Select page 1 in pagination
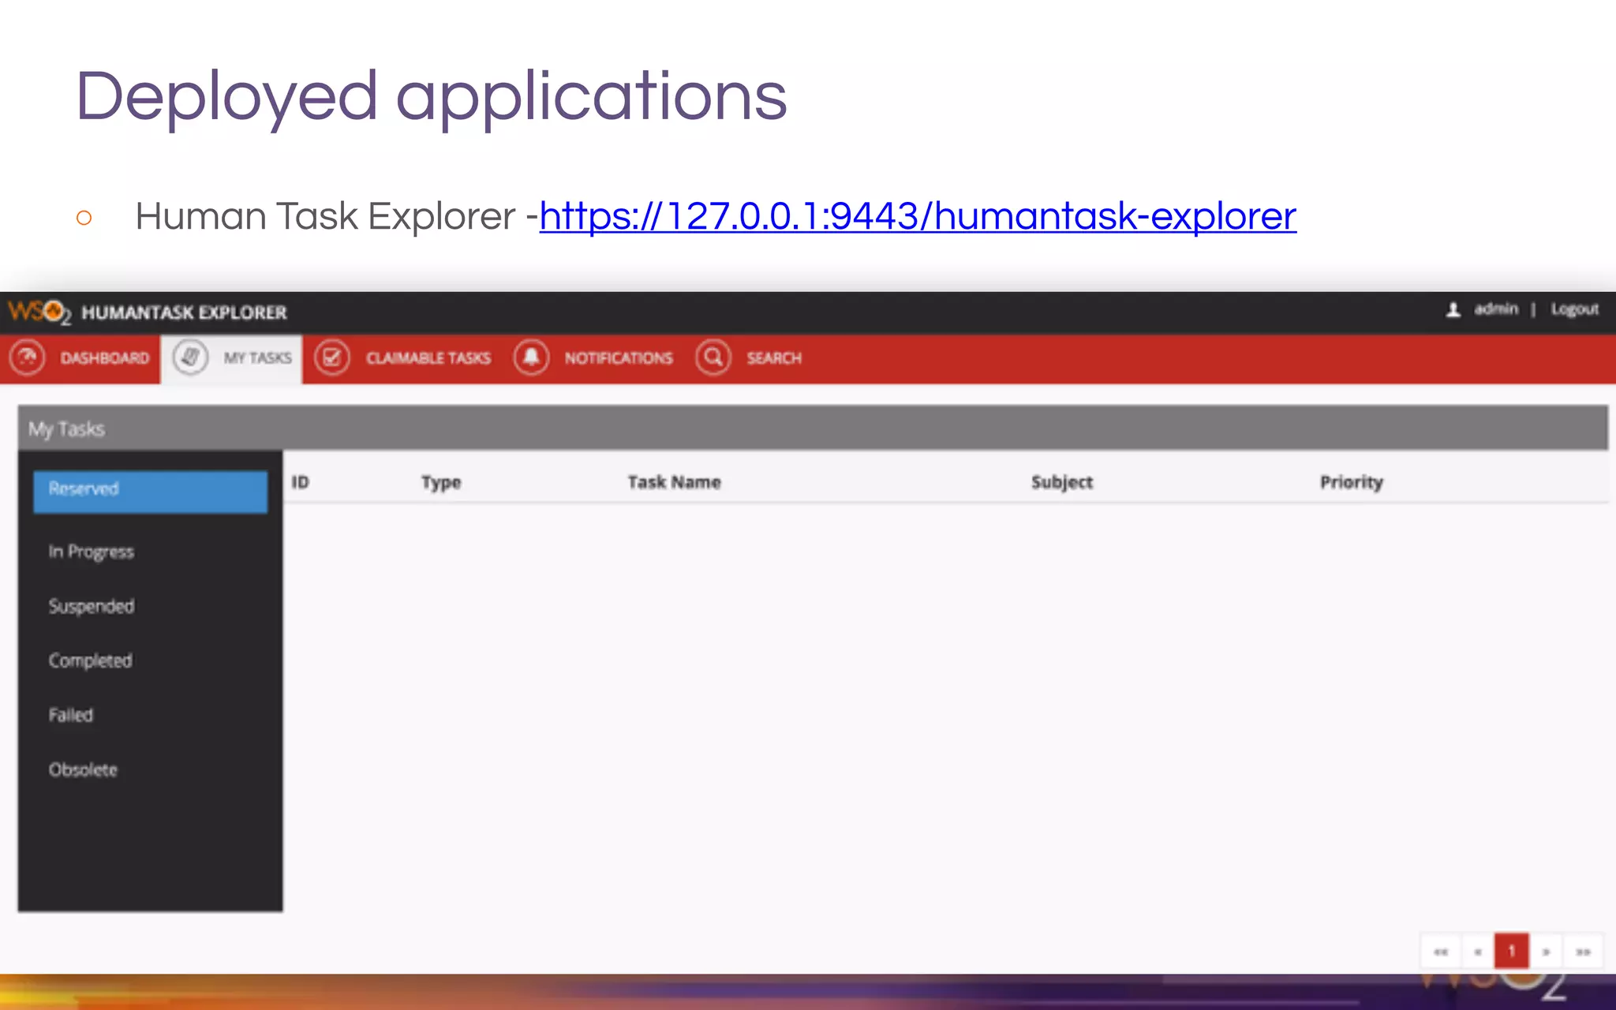Image resolution: width=1616 pixels, height=1010 pixels. [x=1512, y=951]
